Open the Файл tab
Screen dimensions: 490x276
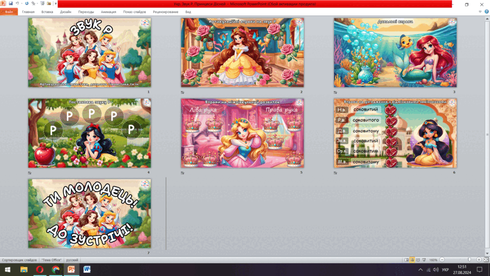(9, 12)
